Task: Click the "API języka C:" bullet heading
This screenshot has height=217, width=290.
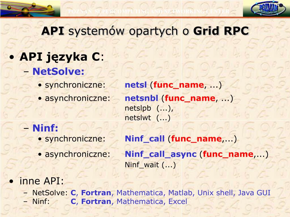Action: 62,57
